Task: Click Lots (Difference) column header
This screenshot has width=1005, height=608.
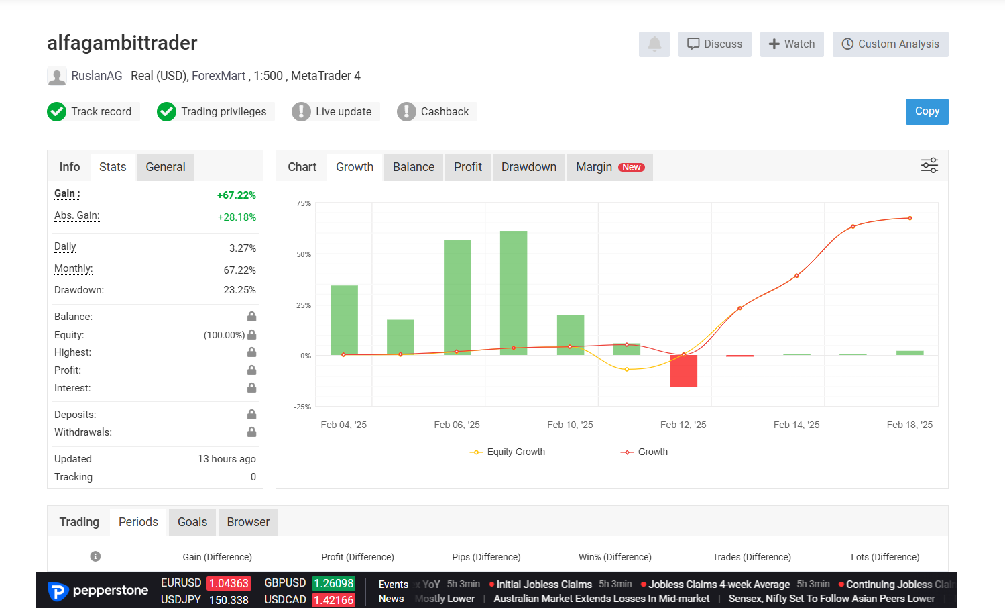Action: (885, 557)
